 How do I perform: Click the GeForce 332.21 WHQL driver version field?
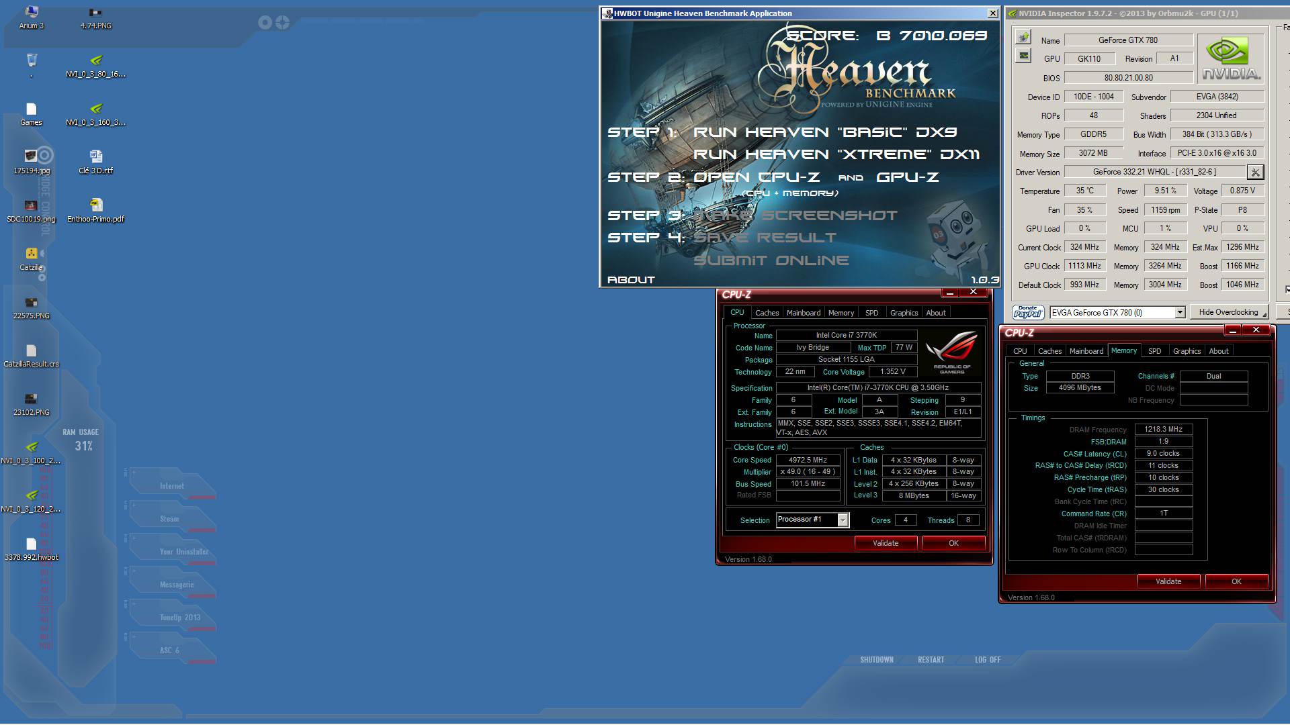click(1154, 172)
